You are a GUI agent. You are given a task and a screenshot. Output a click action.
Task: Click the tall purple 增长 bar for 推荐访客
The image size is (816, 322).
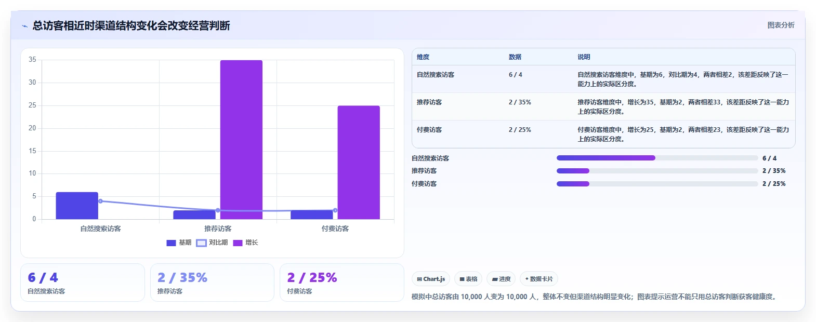click(x=241, y=140)
